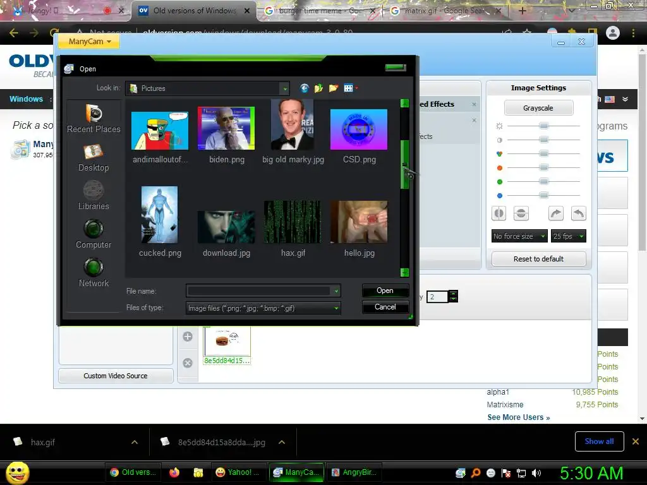Click the file list scroll down arrow
The width and height of the screenshot is (647, 485).
pos(404,272)
